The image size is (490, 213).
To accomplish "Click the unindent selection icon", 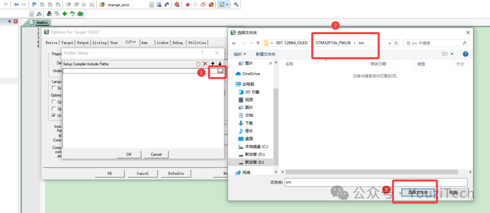I will 76,5.
